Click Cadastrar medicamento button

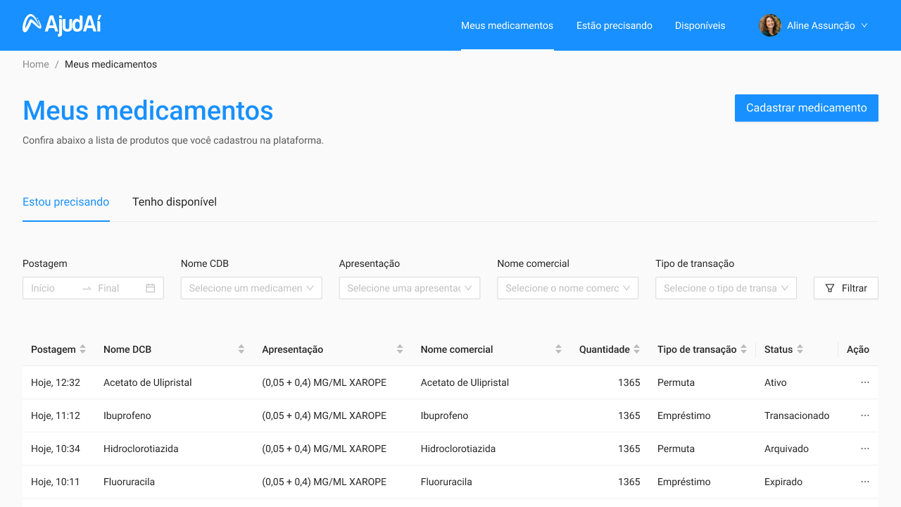click(807, 108)
